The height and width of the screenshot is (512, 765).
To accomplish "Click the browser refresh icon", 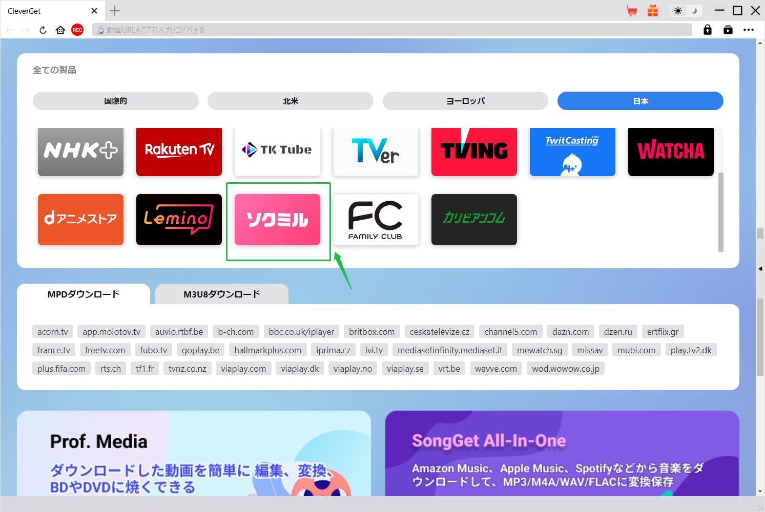I will click(x=43, y=30).
